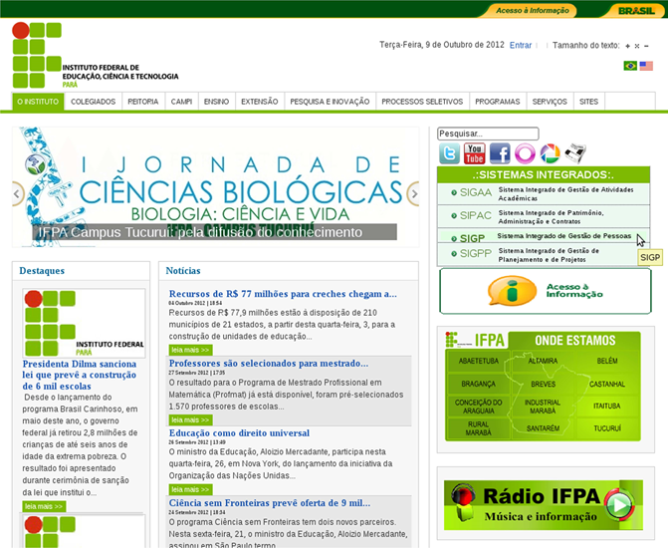668x548 pixels.
Task: Open the O Instituto menu tab
Action: coord(38,102)
